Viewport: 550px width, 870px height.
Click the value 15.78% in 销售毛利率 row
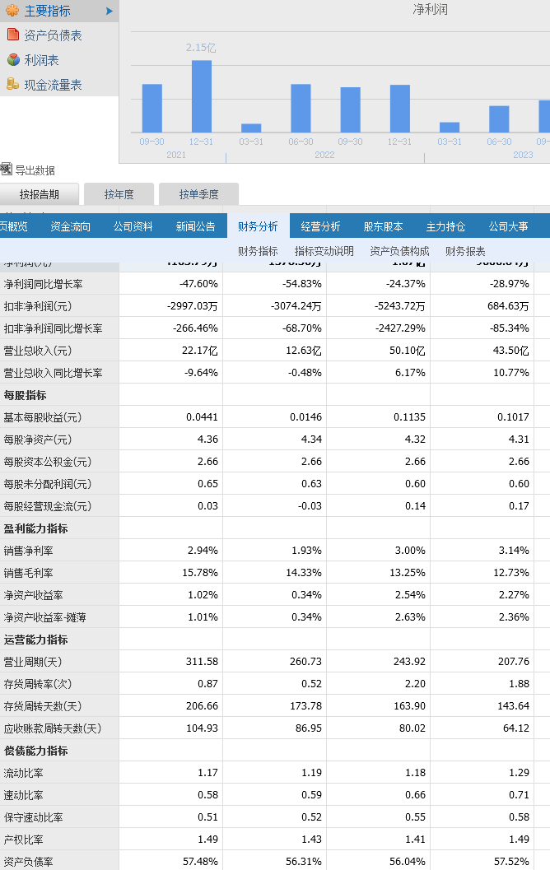pos(200,573)
